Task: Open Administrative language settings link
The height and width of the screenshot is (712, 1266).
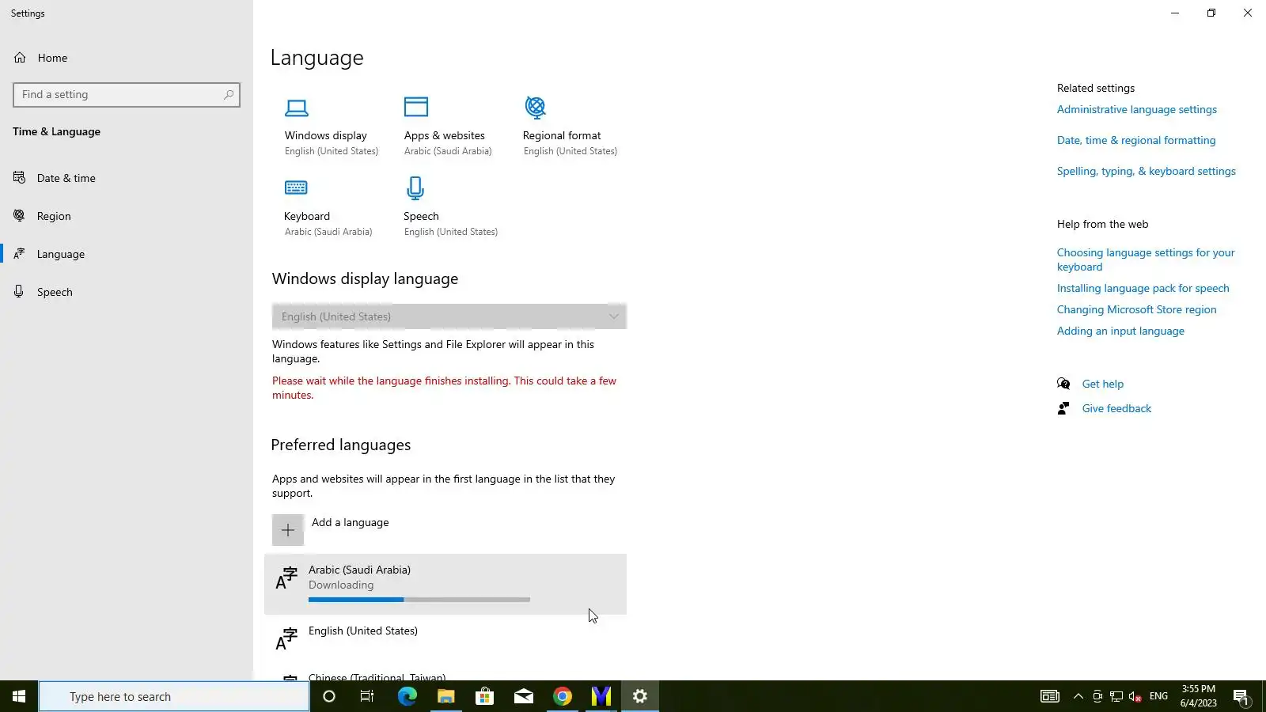Action: point(1137,110)
